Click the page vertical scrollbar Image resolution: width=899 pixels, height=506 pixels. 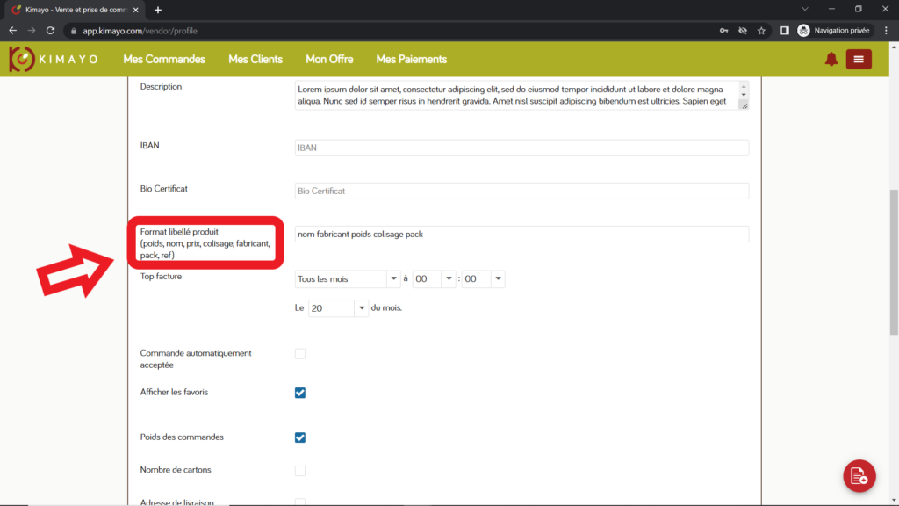(x=894, y=262)
